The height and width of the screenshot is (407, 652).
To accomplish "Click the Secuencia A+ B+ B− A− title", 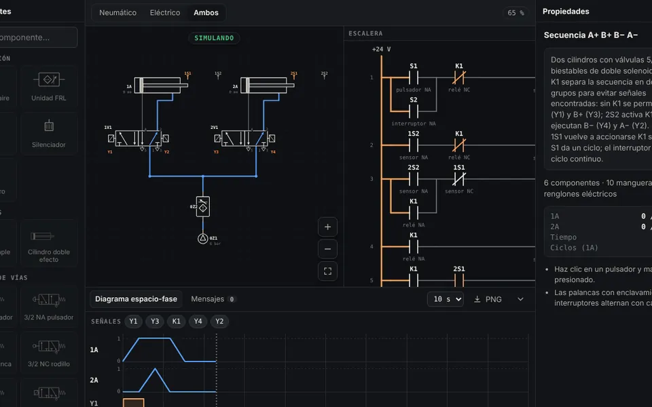I will 590,35.
